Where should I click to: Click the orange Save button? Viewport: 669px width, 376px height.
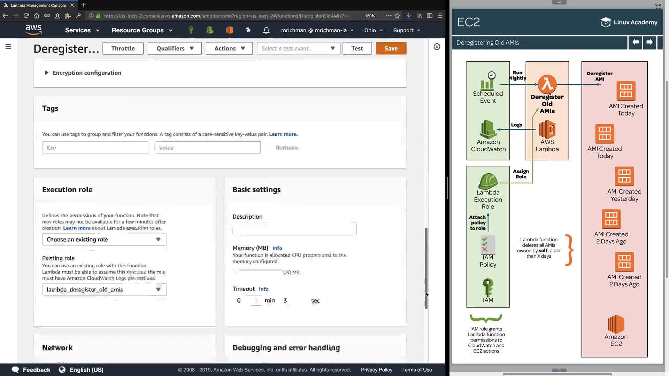point(391,48)
